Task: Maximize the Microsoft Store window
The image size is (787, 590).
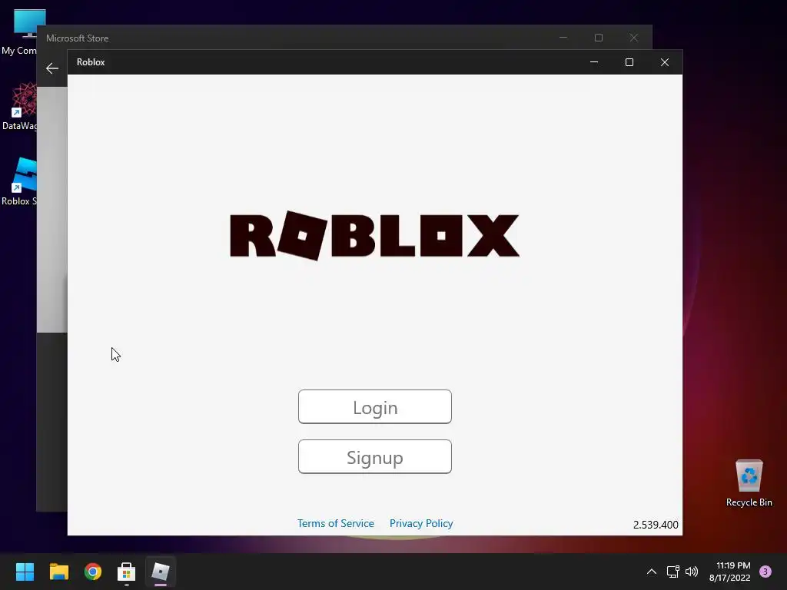Action: click(x=598, y=38)
